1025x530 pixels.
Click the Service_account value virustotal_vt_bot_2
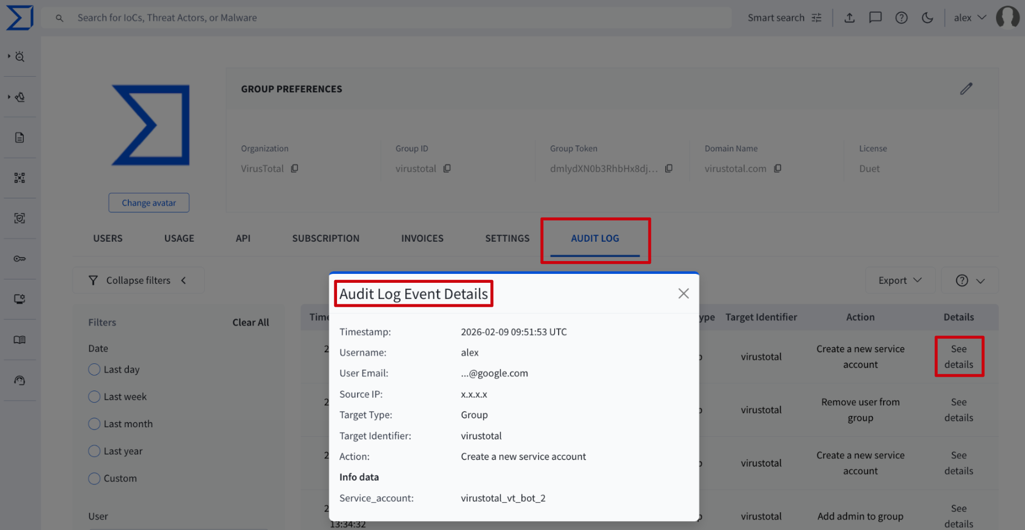click(503, 498)
